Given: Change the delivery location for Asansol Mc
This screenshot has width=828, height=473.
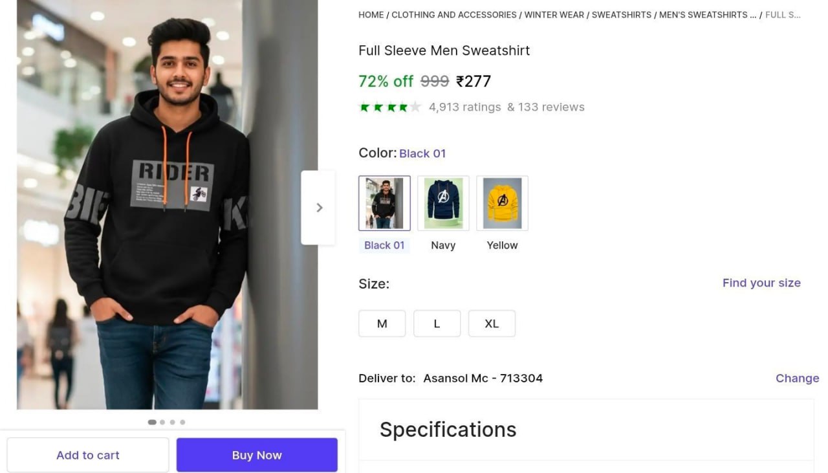Looking at the screenshot, I should tap(797, 378).
